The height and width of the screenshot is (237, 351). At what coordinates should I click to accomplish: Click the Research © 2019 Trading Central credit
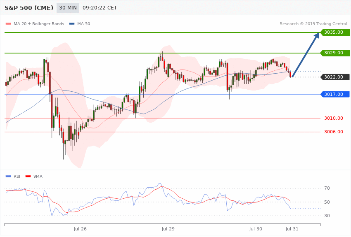313,23
